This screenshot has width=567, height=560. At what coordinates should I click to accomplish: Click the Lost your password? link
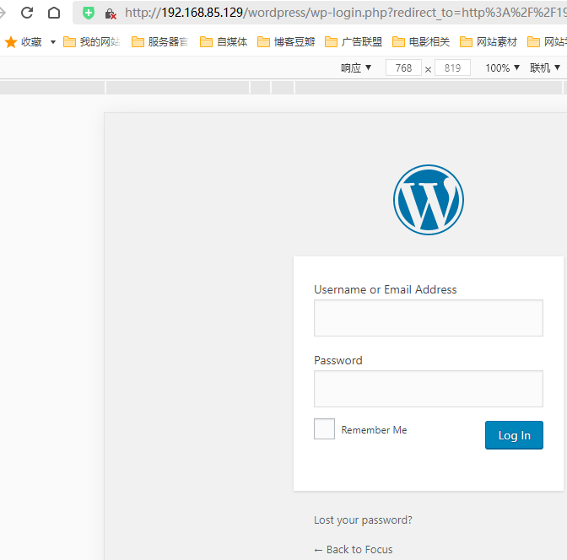363,520
